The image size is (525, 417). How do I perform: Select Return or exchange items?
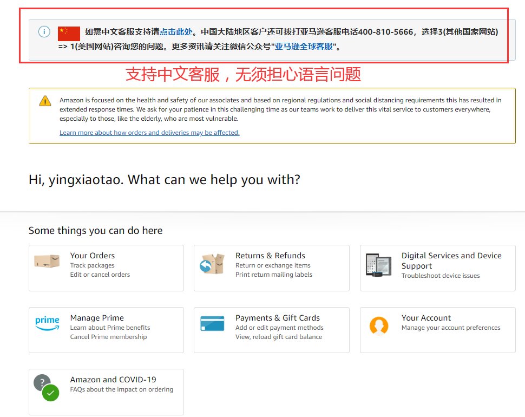click(273, 265)
